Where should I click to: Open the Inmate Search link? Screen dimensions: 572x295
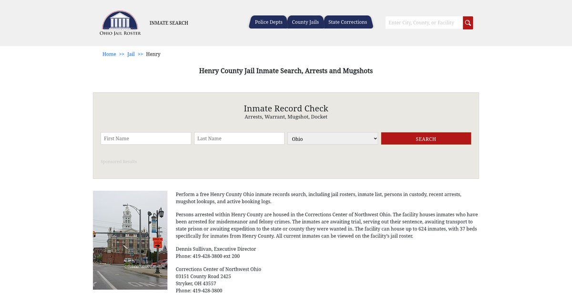pyautogui.click(x=169, y=23)
